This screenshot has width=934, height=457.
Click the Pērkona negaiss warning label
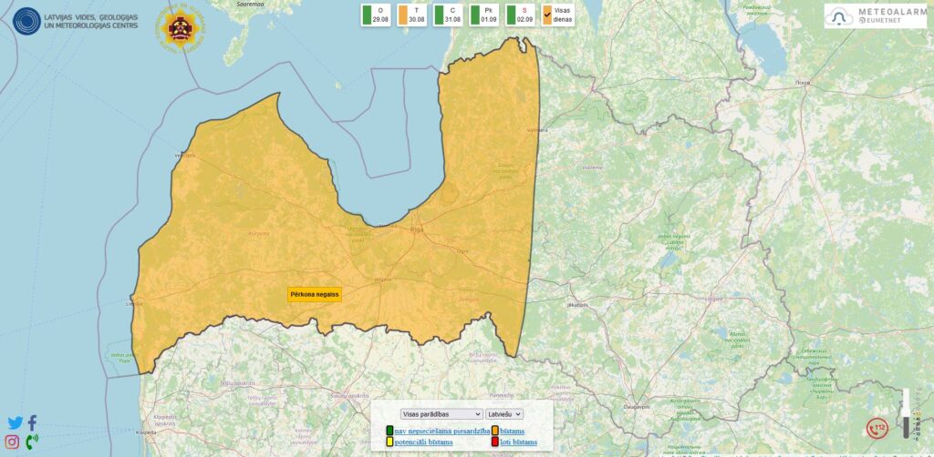click(315, 294)
